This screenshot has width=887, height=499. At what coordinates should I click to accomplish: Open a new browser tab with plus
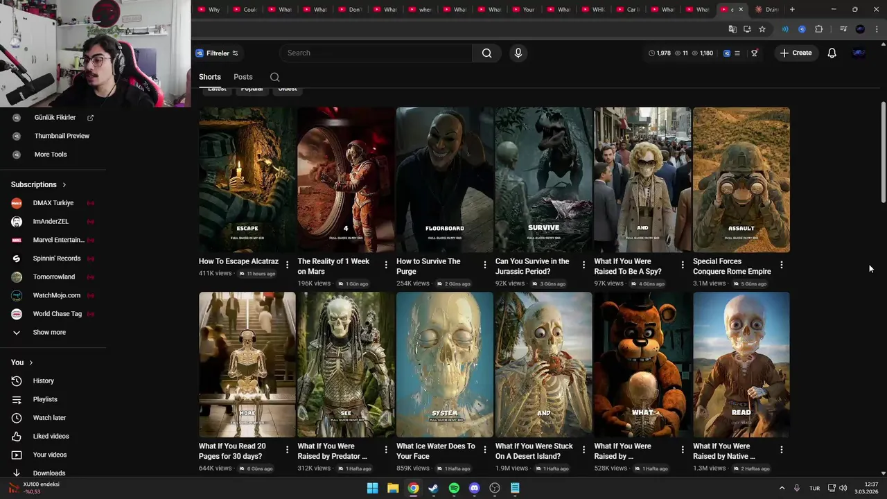pos(792,10)
